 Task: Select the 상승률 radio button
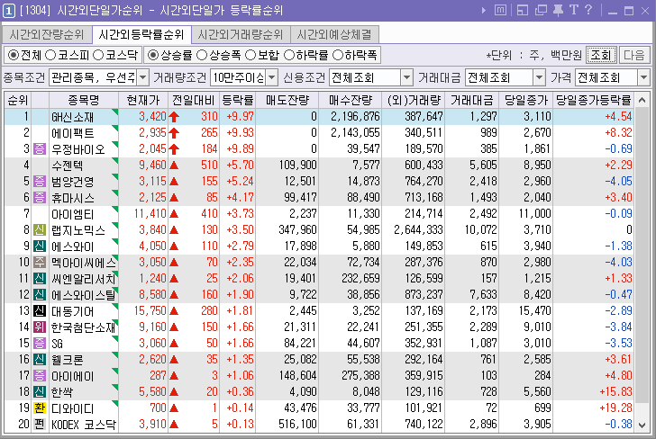(x=153, y=55)
